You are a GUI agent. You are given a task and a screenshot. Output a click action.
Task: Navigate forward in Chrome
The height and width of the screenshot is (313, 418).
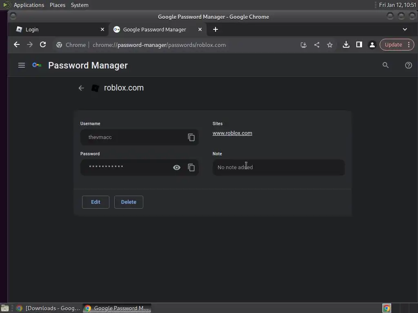[29, 45]
